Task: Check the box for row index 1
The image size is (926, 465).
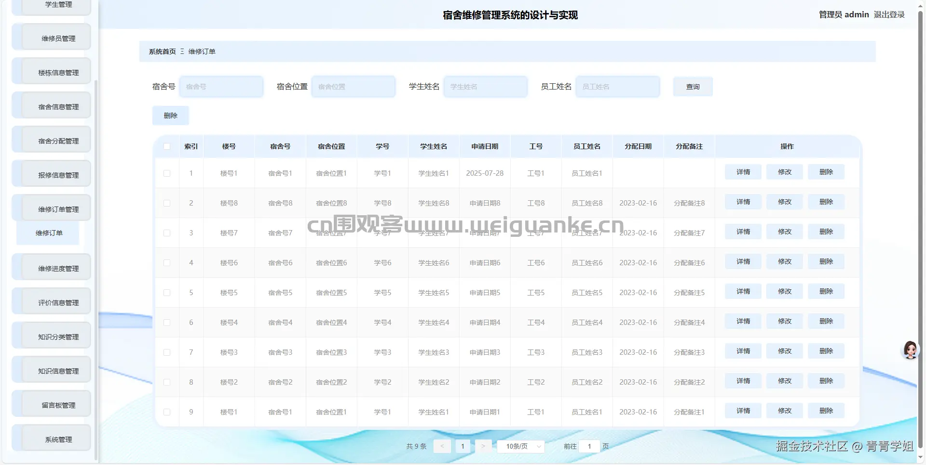Action: pyautogui.click(x=167, y=173)
